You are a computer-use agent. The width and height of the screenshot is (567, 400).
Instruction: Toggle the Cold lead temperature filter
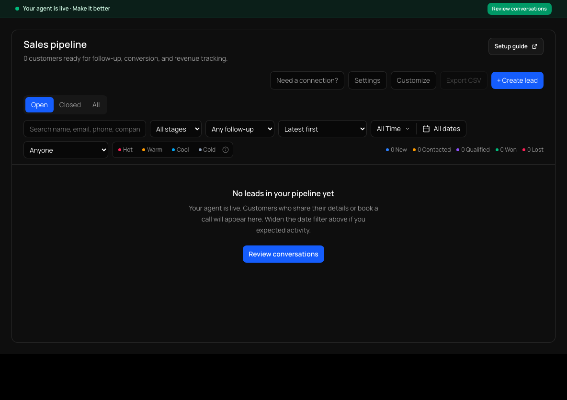(207, 150)
